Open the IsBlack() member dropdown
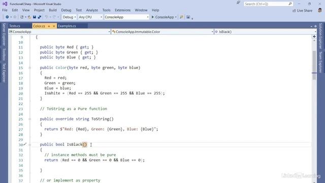Image resolution: width=325 pixels, height=183 pixels. (266, 32)
